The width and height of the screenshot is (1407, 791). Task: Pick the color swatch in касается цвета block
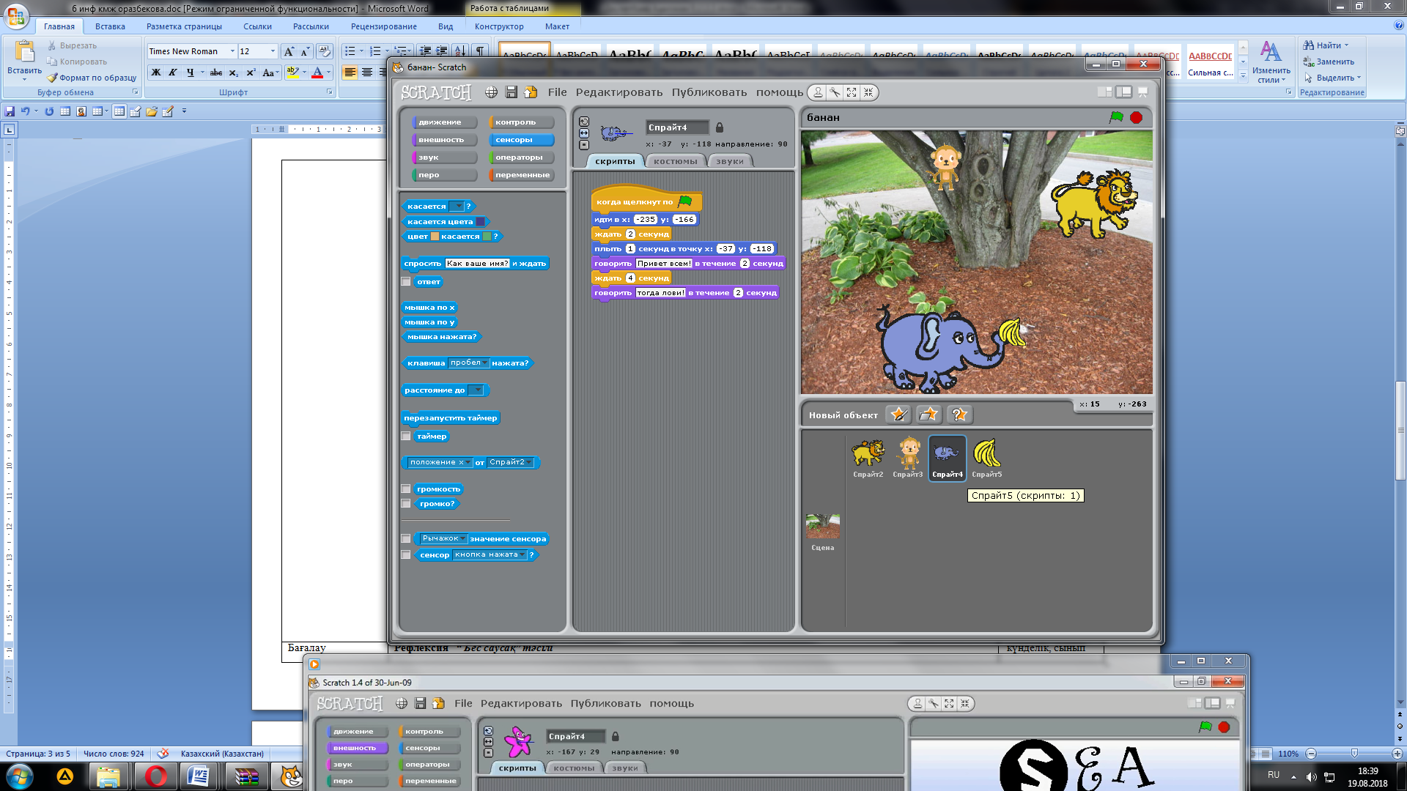[x=480, y=222]
